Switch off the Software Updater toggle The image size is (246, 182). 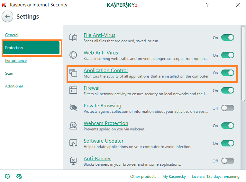click(x=227, y=143)
